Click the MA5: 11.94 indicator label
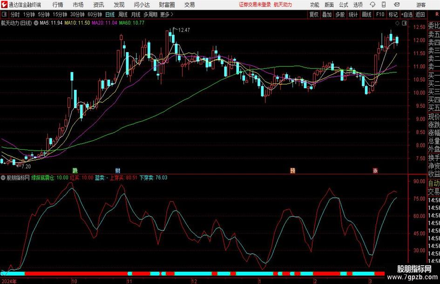This screenshot has height=284, width=440. tap(51, 23)
